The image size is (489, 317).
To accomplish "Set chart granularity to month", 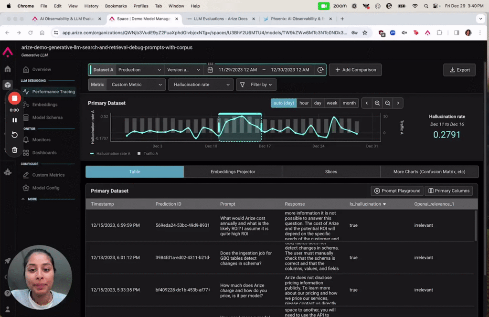I will [x=349, y=103].
